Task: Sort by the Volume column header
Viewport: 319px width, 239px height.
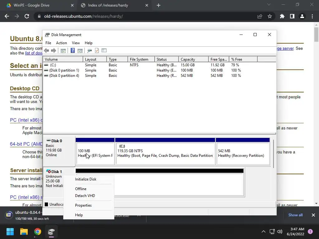Action: 63,59
